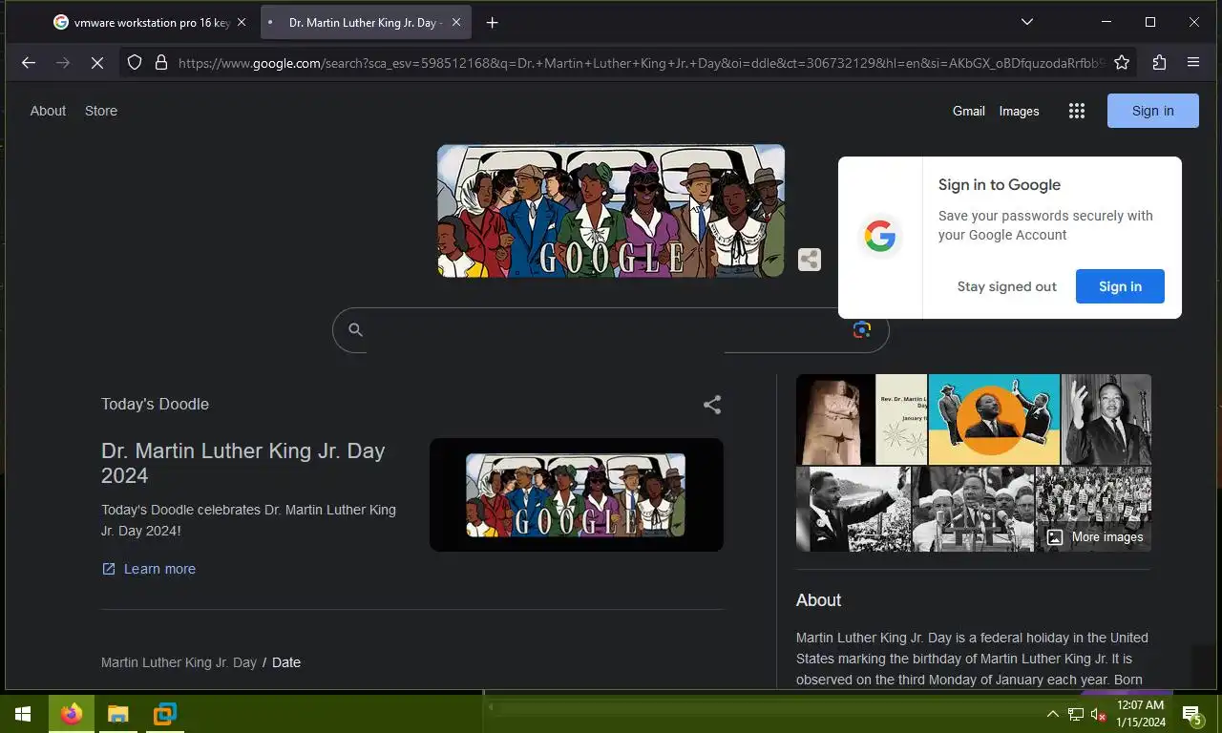Click the tracking protection shield icon

click(x=135, y=62)
